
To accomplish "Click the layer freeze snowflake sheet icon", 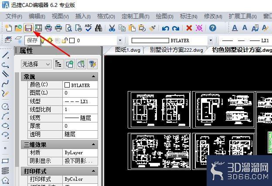I will coord(18,40).
